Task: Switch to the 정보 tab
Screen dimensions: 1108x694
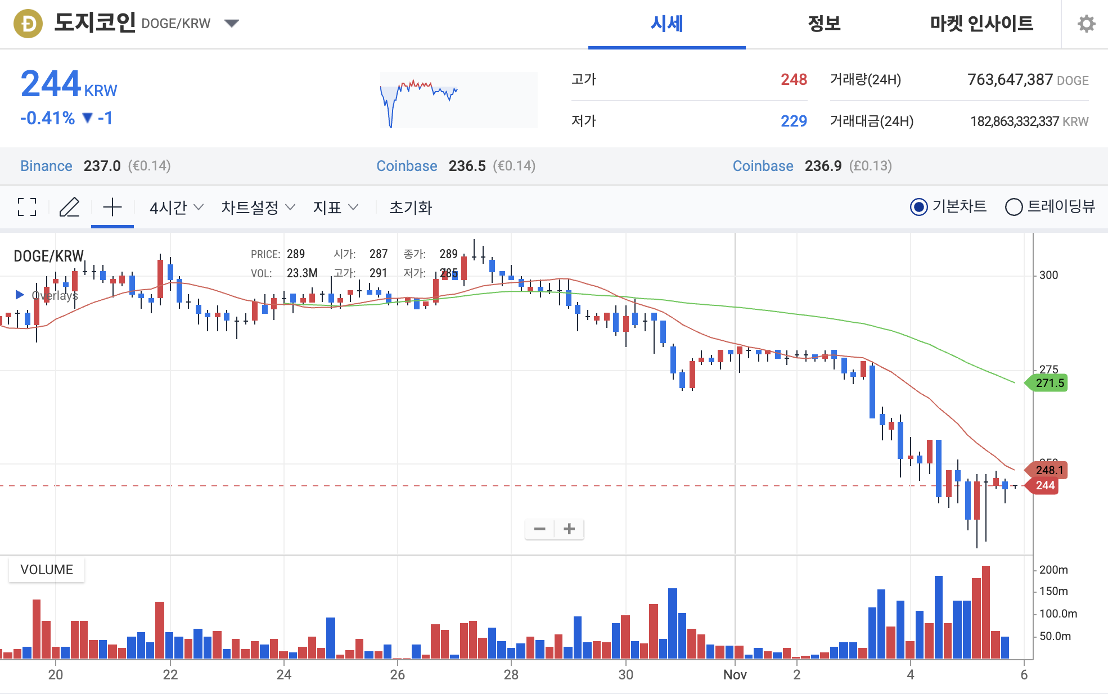Action: (x=824, y=24)
